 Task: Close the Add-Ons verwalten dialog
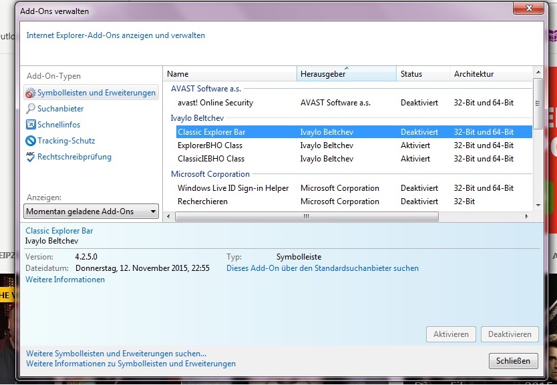tap(528, 8)
